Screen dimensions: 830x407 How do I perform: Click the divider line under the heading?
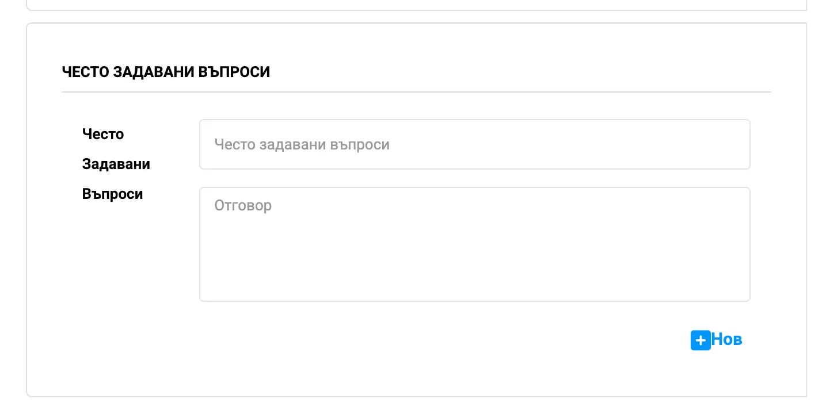[416, 90]
